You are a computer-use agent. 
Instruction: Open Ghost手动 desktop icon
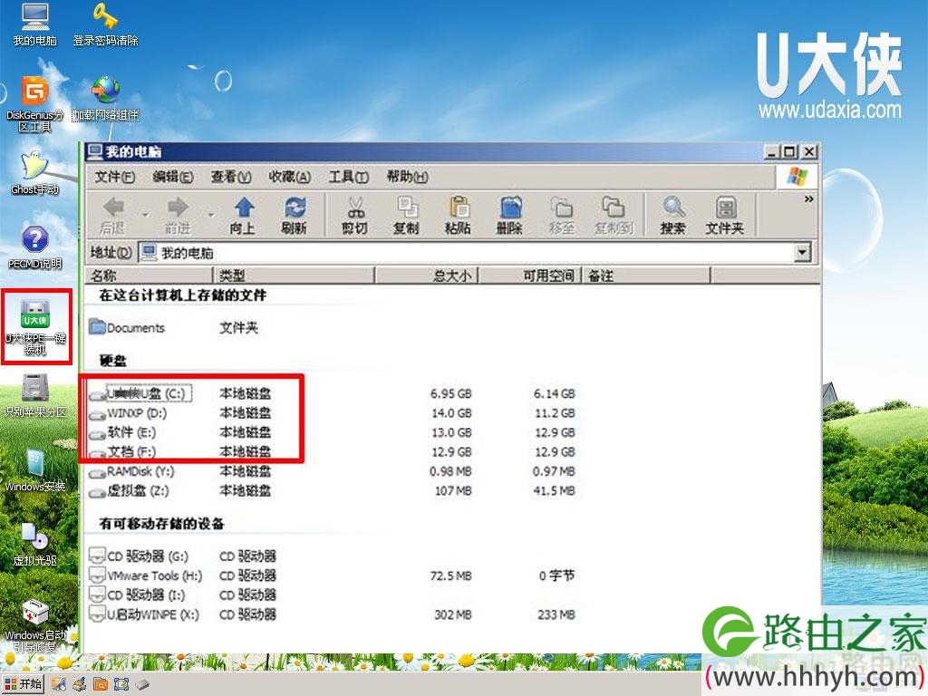click(x=35, y=173)
